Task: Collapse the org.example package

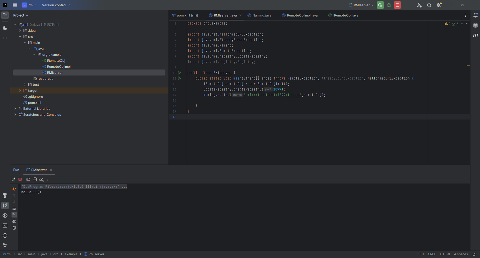Action: (x=34, y=54)
